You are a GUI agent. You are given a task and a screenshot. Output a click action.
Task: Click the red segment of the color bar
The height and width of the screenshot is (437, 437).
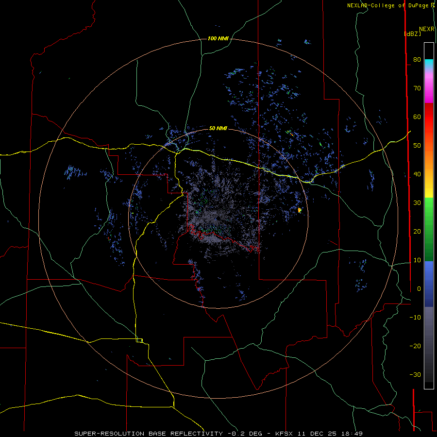(429, 117)
